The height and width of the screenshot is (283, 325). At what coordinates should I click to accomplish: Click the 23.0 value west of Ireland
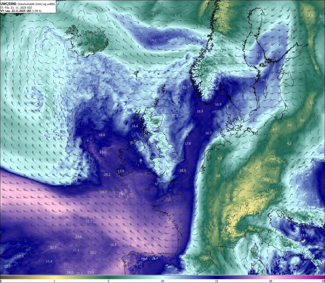103,152
